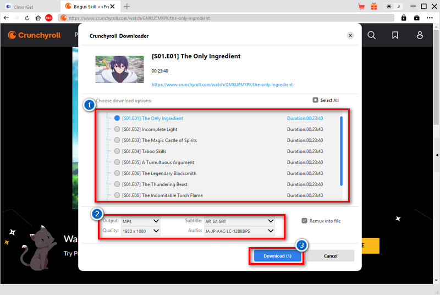Click the dialog title [S01.E01] The Only Ingredient
The width and height of the screenshot is (440, 295).
pos(196,56)
